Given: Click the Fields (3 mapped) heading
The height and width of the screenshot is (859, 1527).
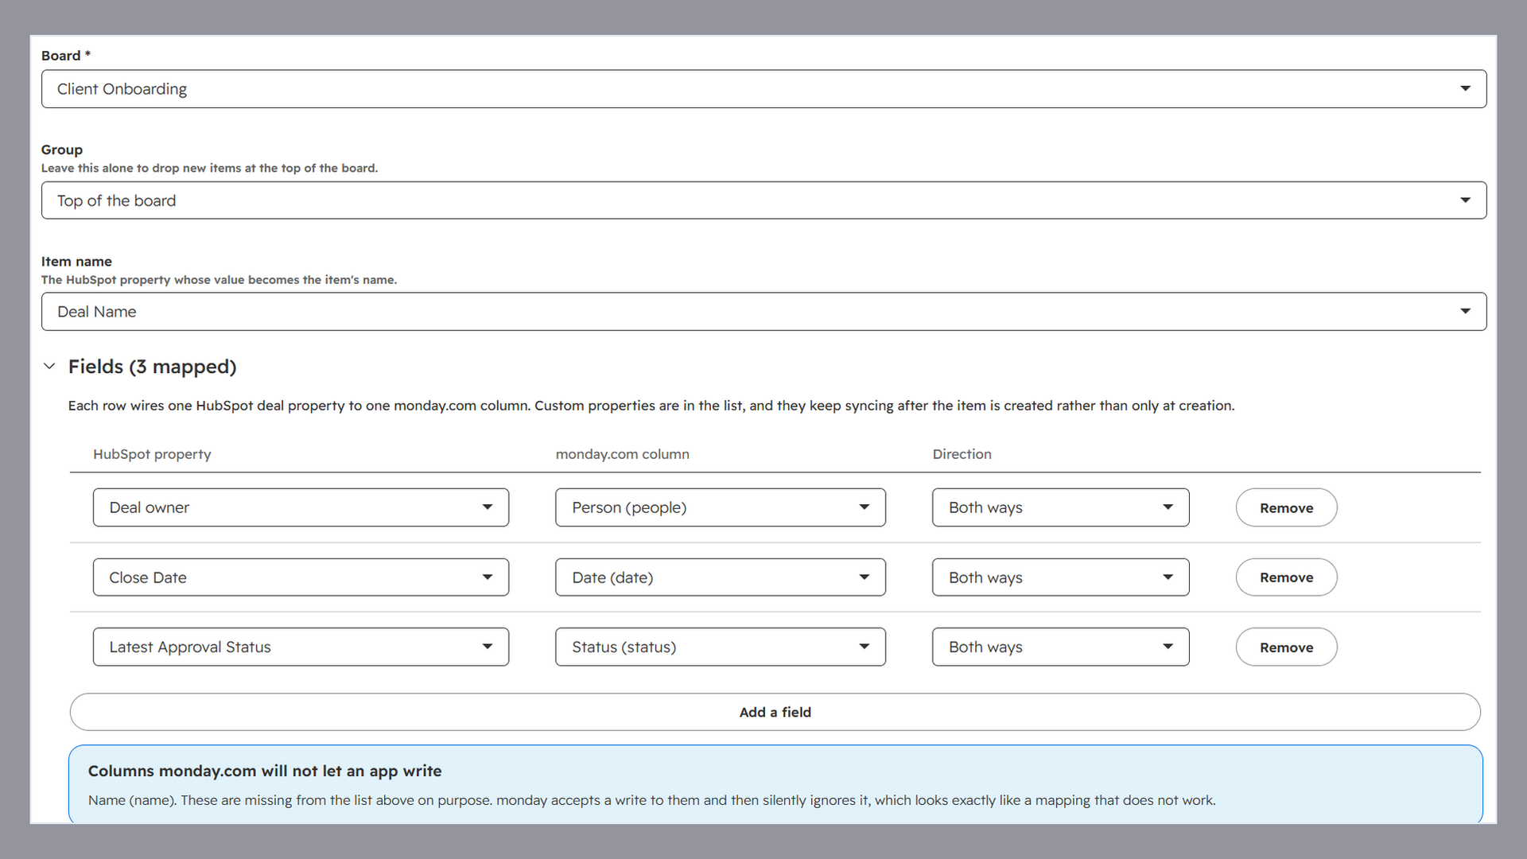Looking at the screenshot, I should click(x=153, y=367).
